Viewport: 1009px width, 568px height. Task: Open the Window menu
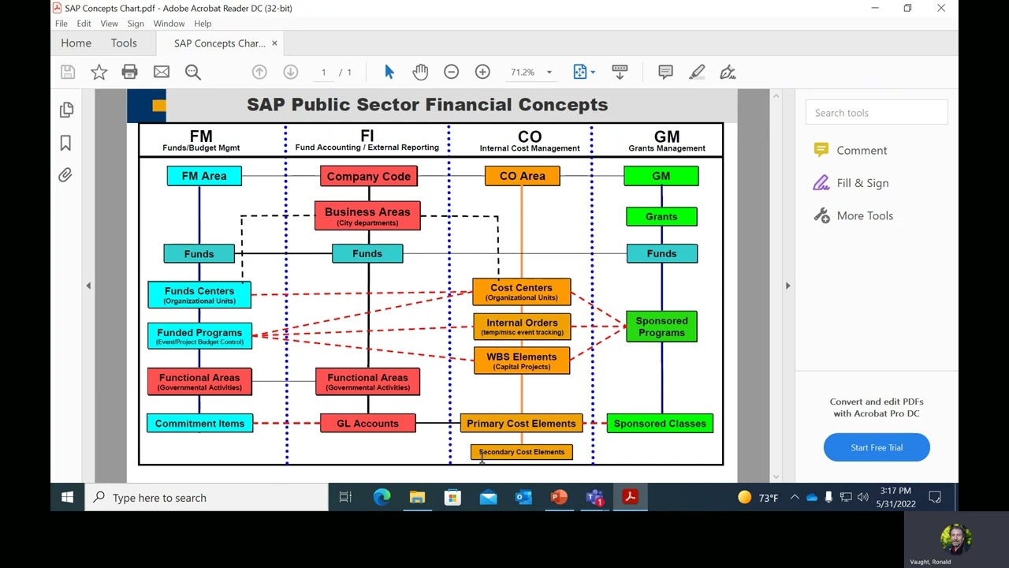(169, 24)
